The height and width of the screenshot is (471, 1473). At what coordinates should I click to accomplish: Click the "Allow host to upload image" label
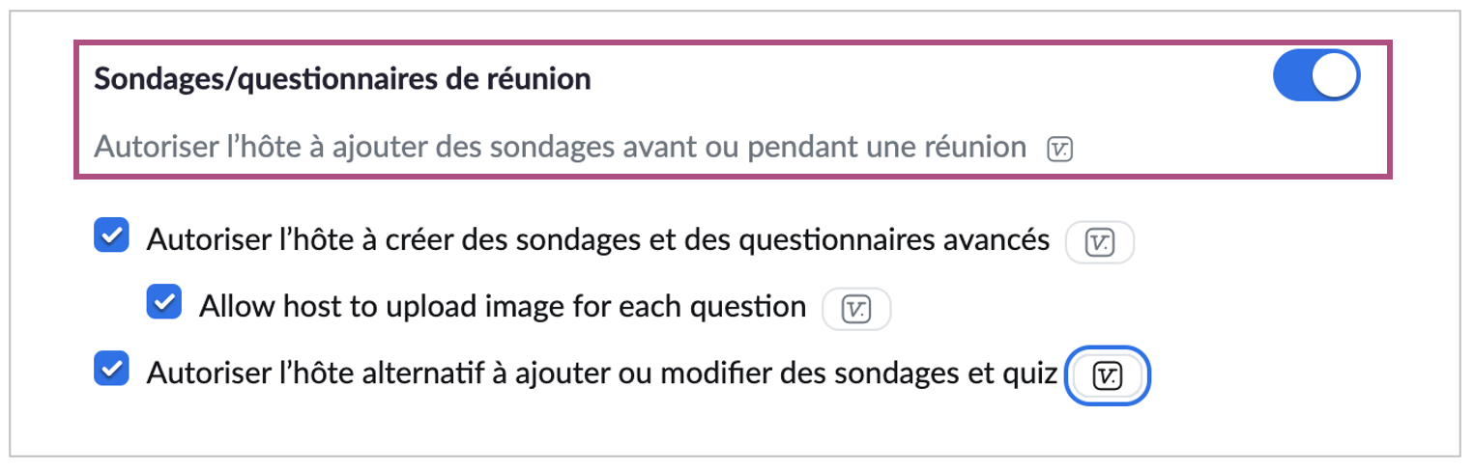tap(502, 306)
